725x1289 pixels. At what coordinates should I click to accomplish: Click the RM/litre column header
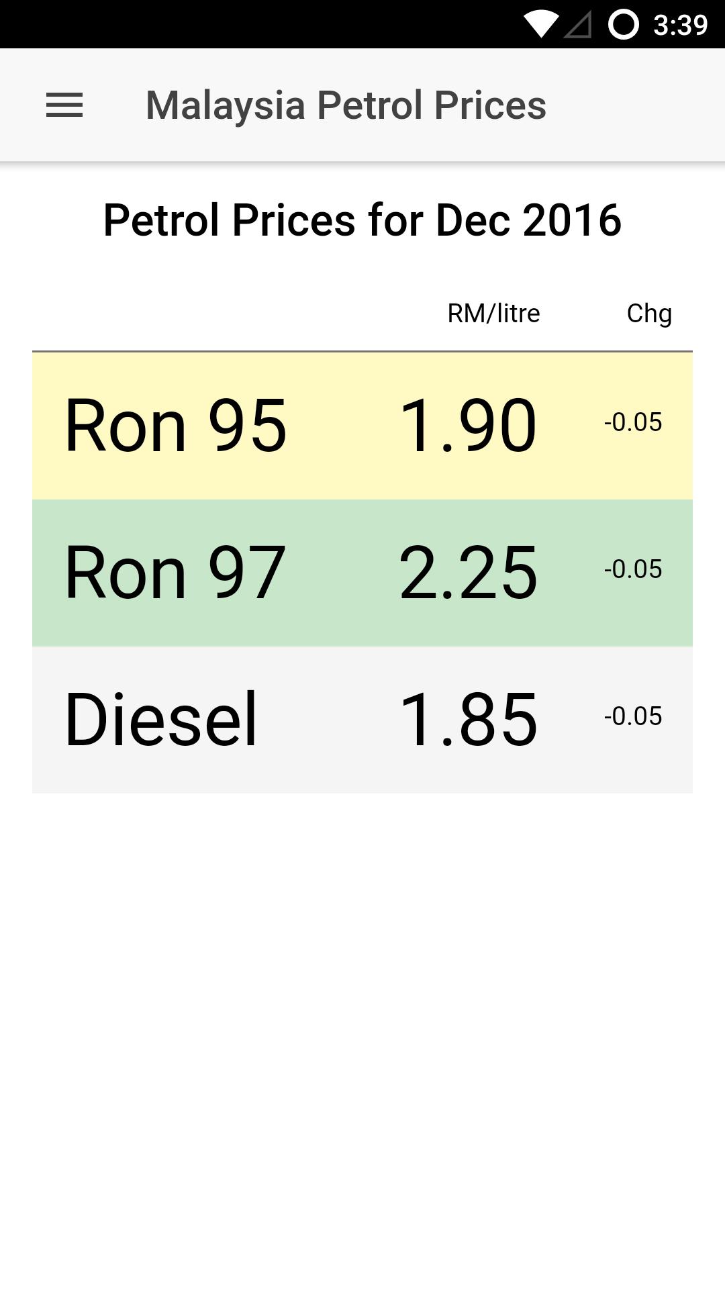(493, 314)
